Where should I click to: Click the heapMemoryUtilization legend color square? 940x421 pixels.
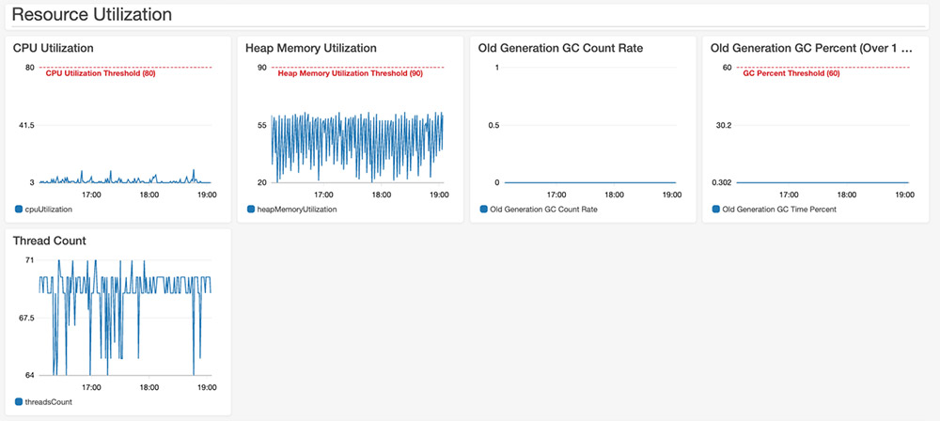tap(251, 210)
